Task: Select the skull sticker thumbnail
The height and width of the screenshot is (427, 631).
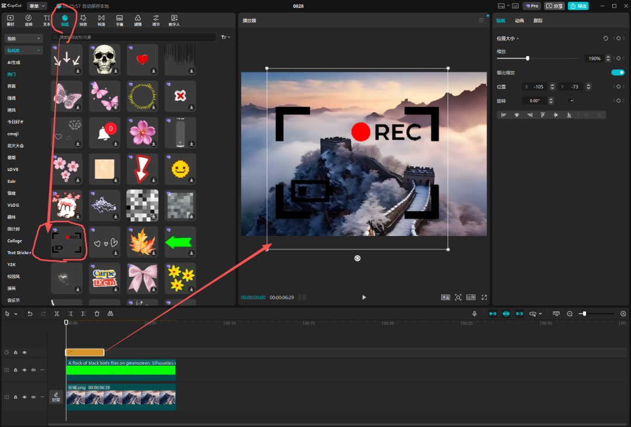Action: point(105,58)
